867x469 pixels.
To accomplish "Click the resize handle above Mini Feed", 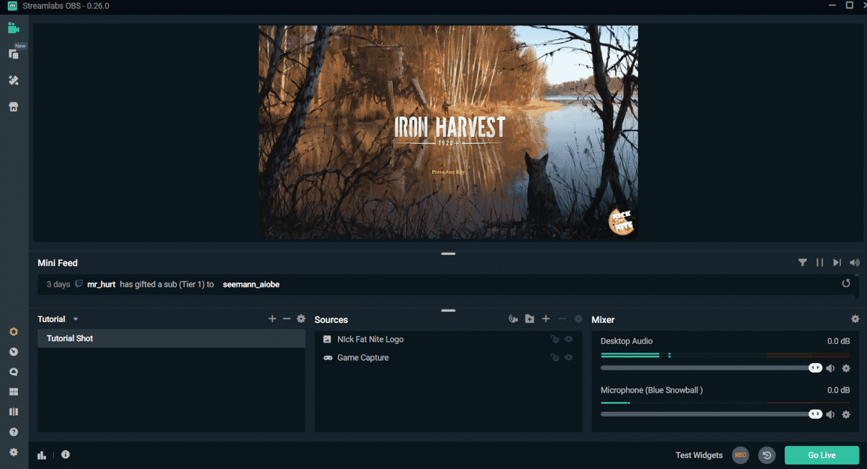I will point(448,254).
